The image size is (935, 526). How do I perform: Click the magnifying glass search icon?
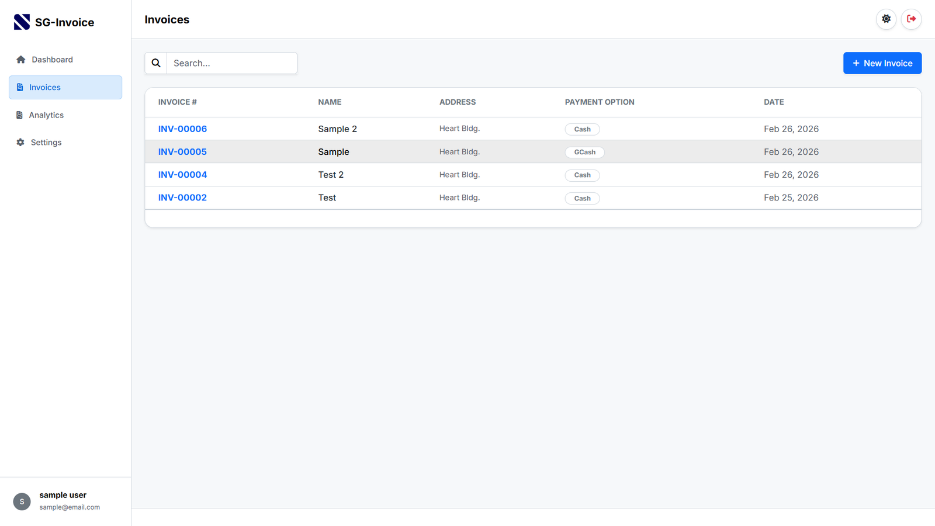click(x=155, y=63)
